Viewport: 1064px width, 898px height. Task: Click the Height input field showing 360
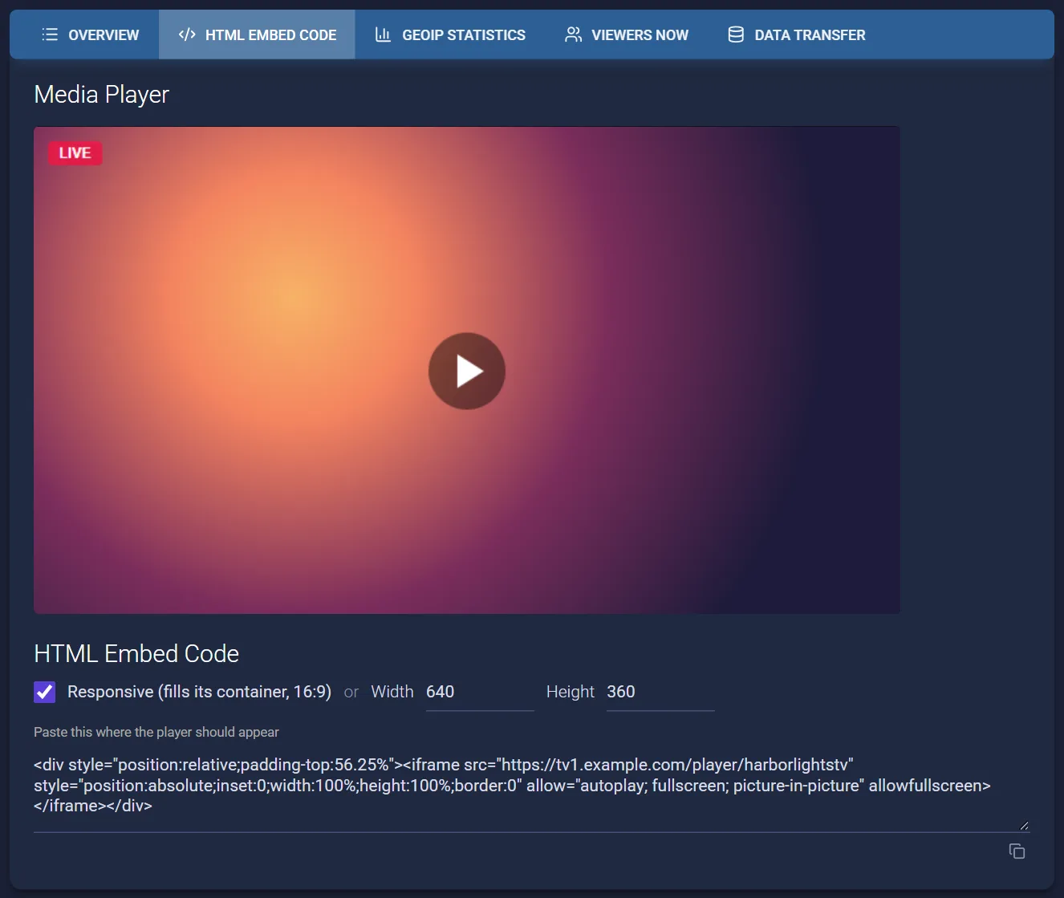[660, 692]
